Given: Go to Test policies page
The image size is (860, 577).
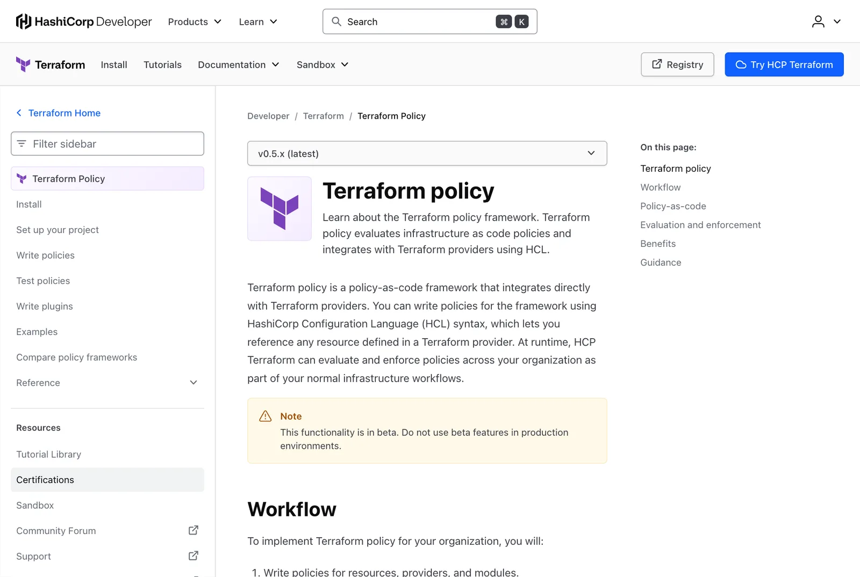Looking at the screenshot, I should point(107,281).
